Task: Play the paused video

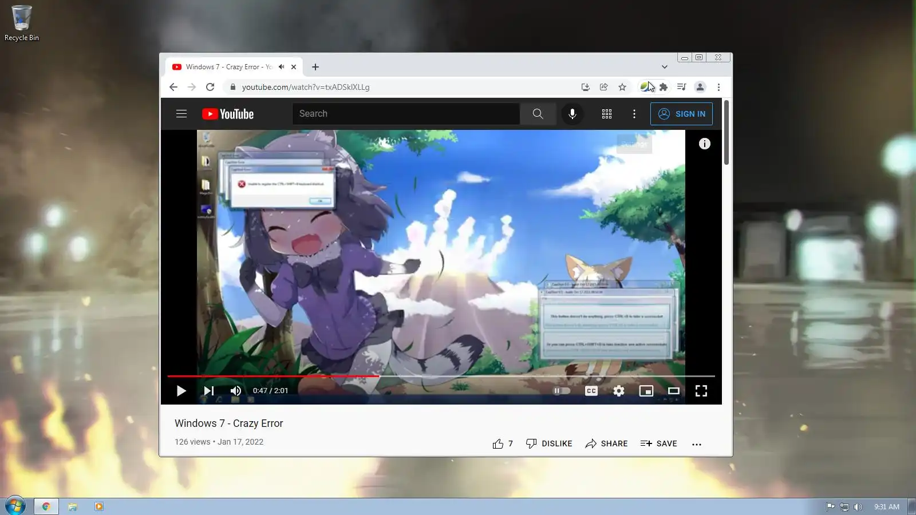Action: 181,391
